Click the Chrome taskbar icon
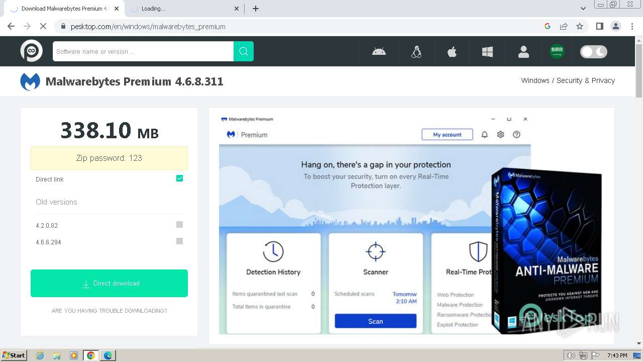 pos(91,355)
